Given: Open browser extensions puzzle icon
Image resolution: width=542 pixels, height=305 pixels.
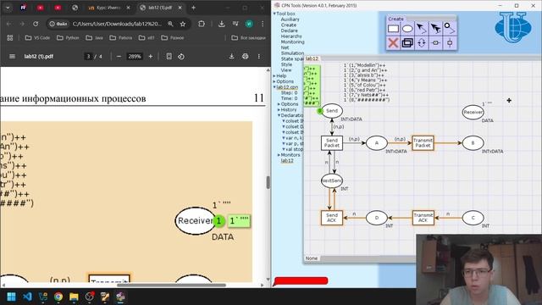Looking at the screenshot, I should pos(202,24).
